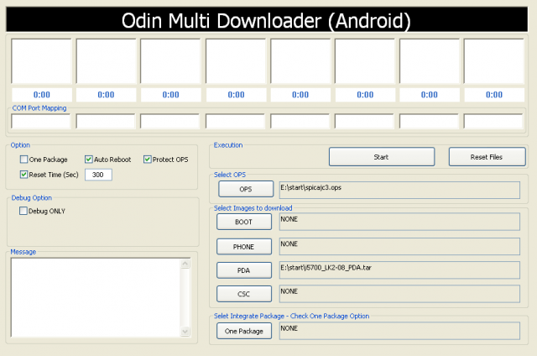The height and width of the screenshot is (356, 537).
Task: Click the first COM Port Mapping box
Action: point(41,121)
